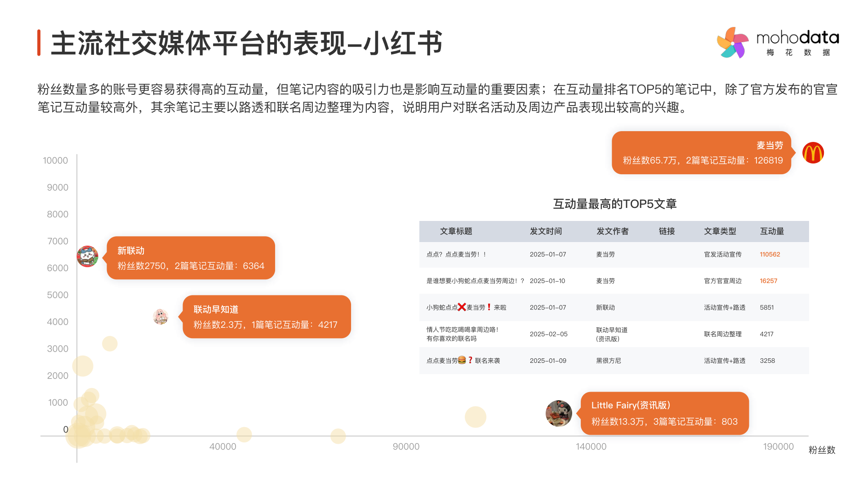Viewport: 863px width, 485px height.
Task: Click the y-axis tick 3000
Action: click(x=58, y=349)
